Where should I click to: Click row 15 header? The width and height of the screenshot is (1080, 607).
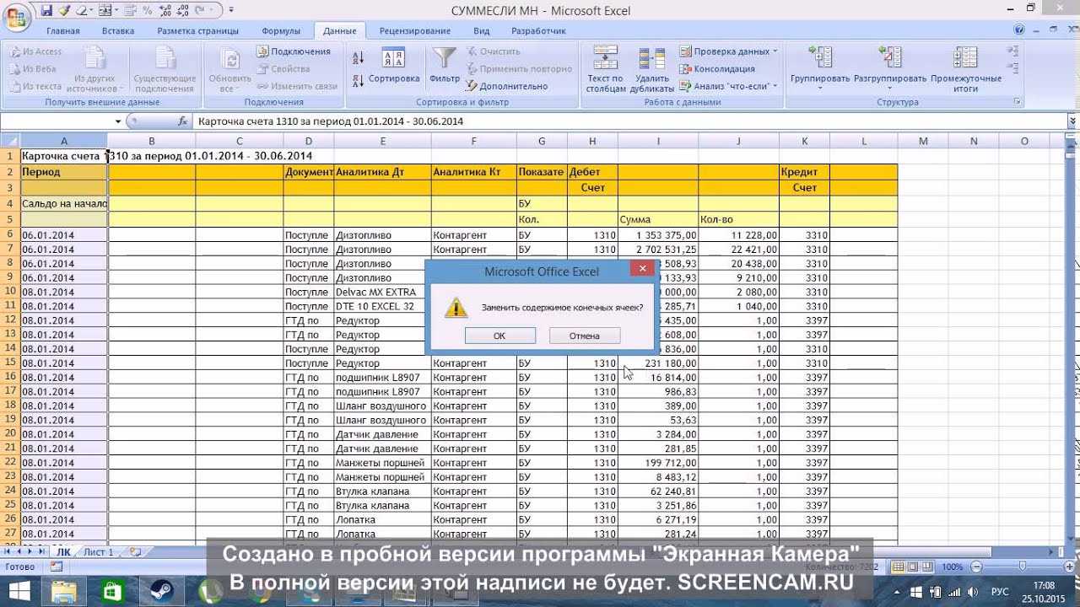(x=10, y=363)
